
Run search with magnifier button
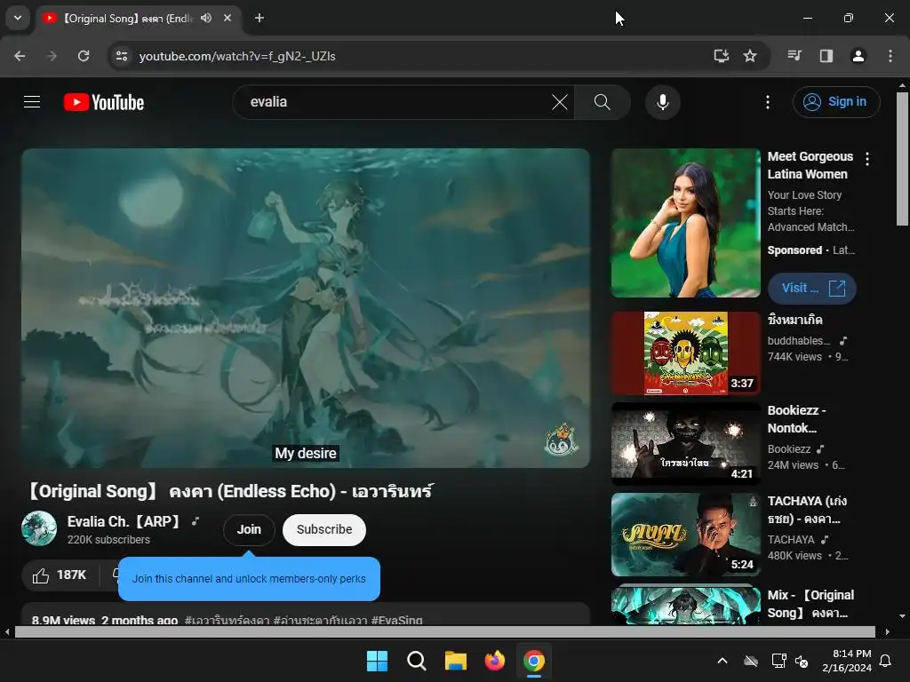[x=603, y=102]
